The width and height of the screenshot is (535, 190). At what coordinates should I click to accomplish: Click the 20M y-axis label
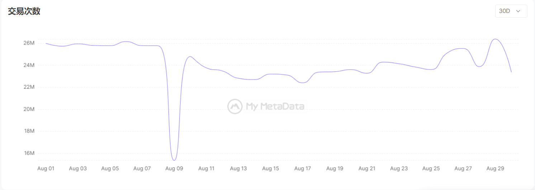coord(29,109)
